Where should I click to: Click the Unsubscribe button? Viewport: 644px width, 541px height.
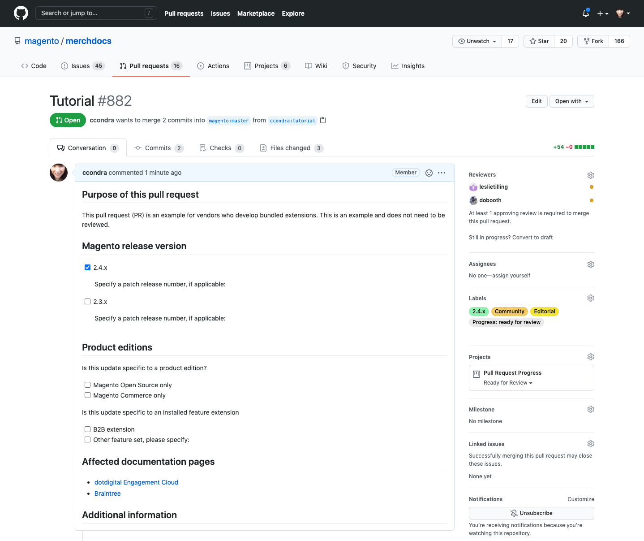(531, 513)
